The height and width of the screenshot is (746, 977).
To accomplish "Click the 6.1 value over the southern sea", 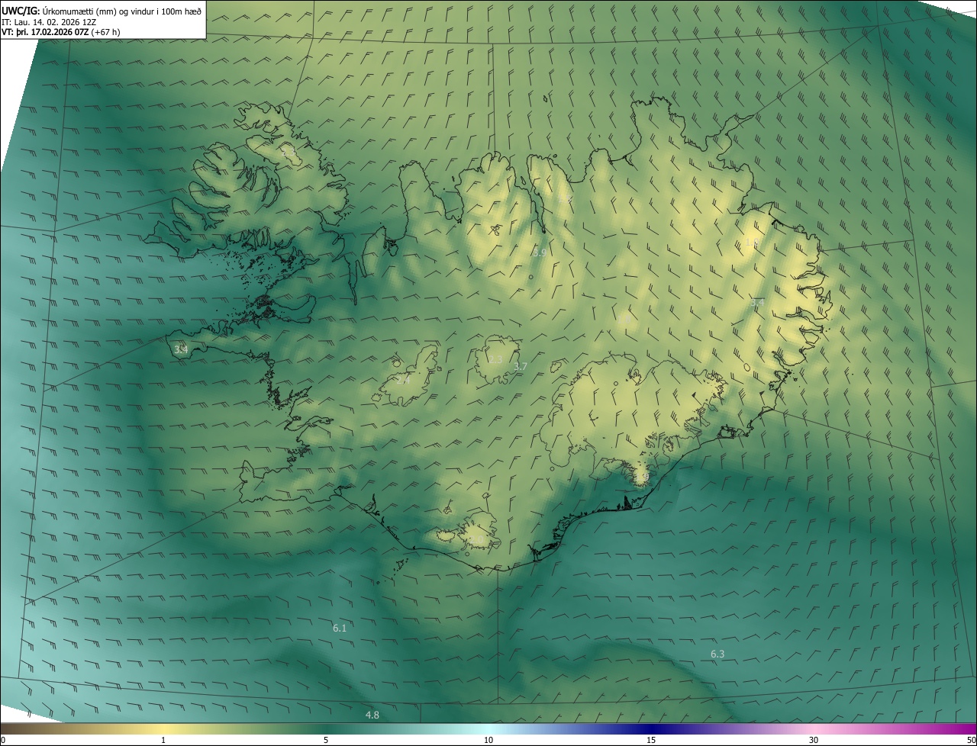I will 340,629.
